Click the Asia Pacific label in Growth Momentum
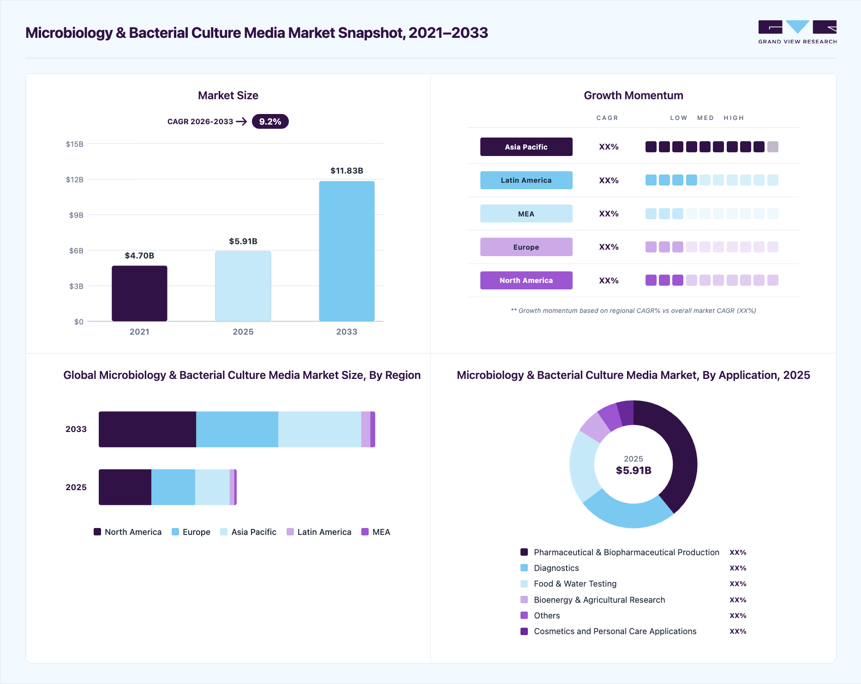This screenshot has height=684, width=861. pyautogui.click(x=526, y=147)
